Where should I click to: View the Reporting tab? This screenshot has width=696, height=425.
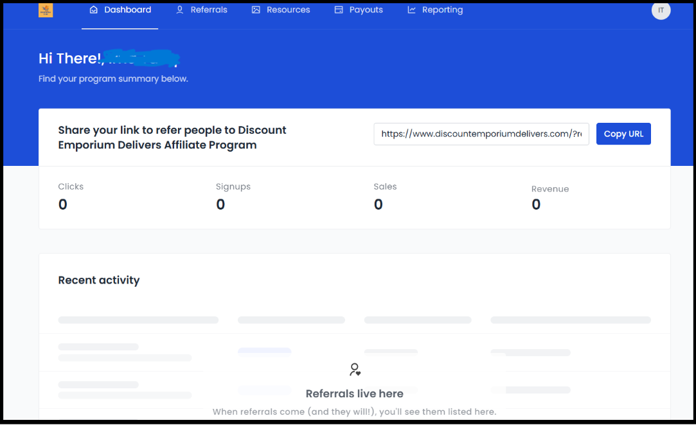[x=436, y=10]
